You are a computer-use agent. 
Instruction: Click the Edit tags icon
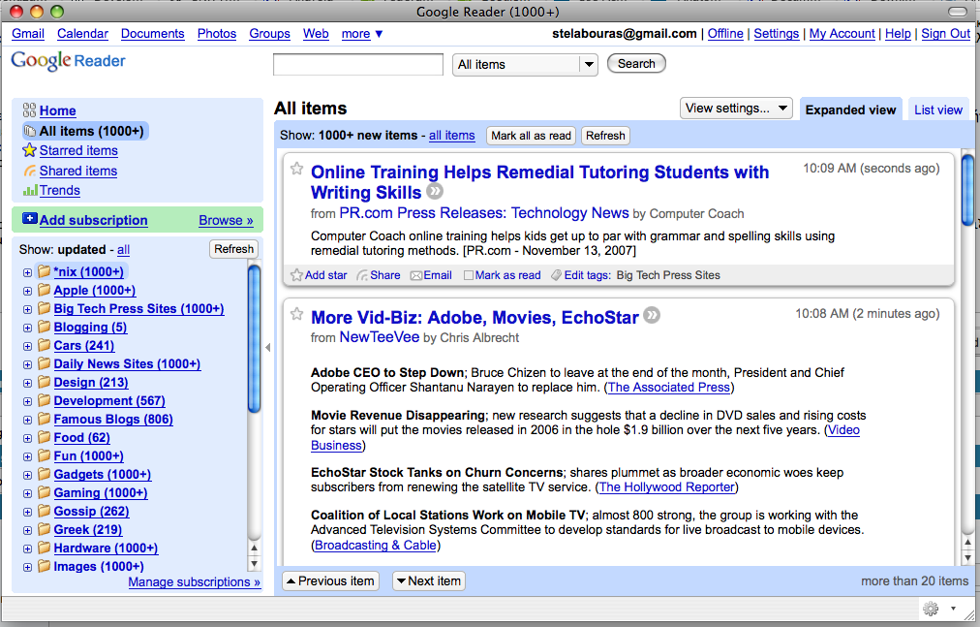556,275
